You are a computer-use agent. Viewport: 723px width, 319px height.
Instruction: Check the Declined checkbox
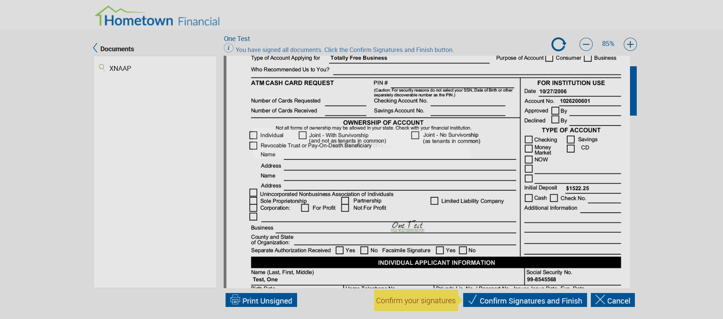coord(555,119)
